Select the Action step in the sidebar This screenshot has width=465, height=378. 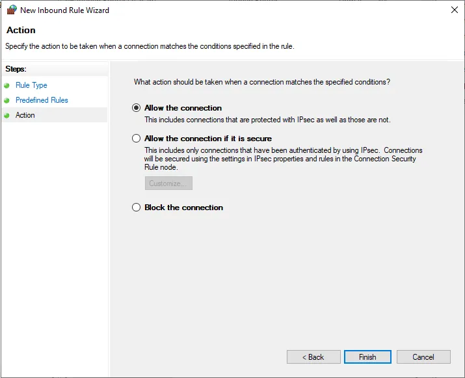click(x=25, y=115)
